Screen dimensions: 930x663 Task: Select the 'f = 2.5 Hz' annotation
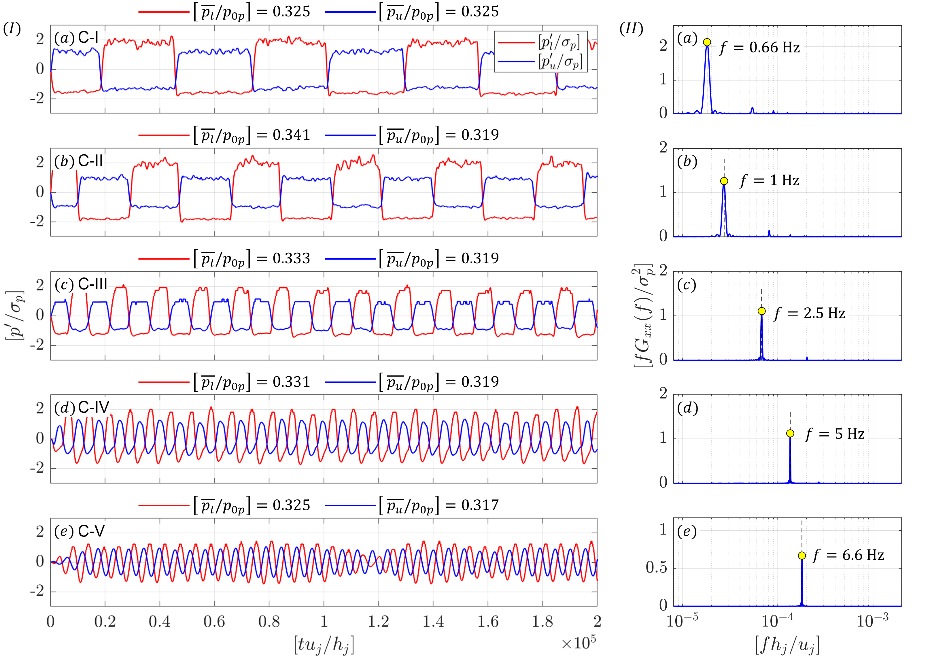tap(810, 313)
